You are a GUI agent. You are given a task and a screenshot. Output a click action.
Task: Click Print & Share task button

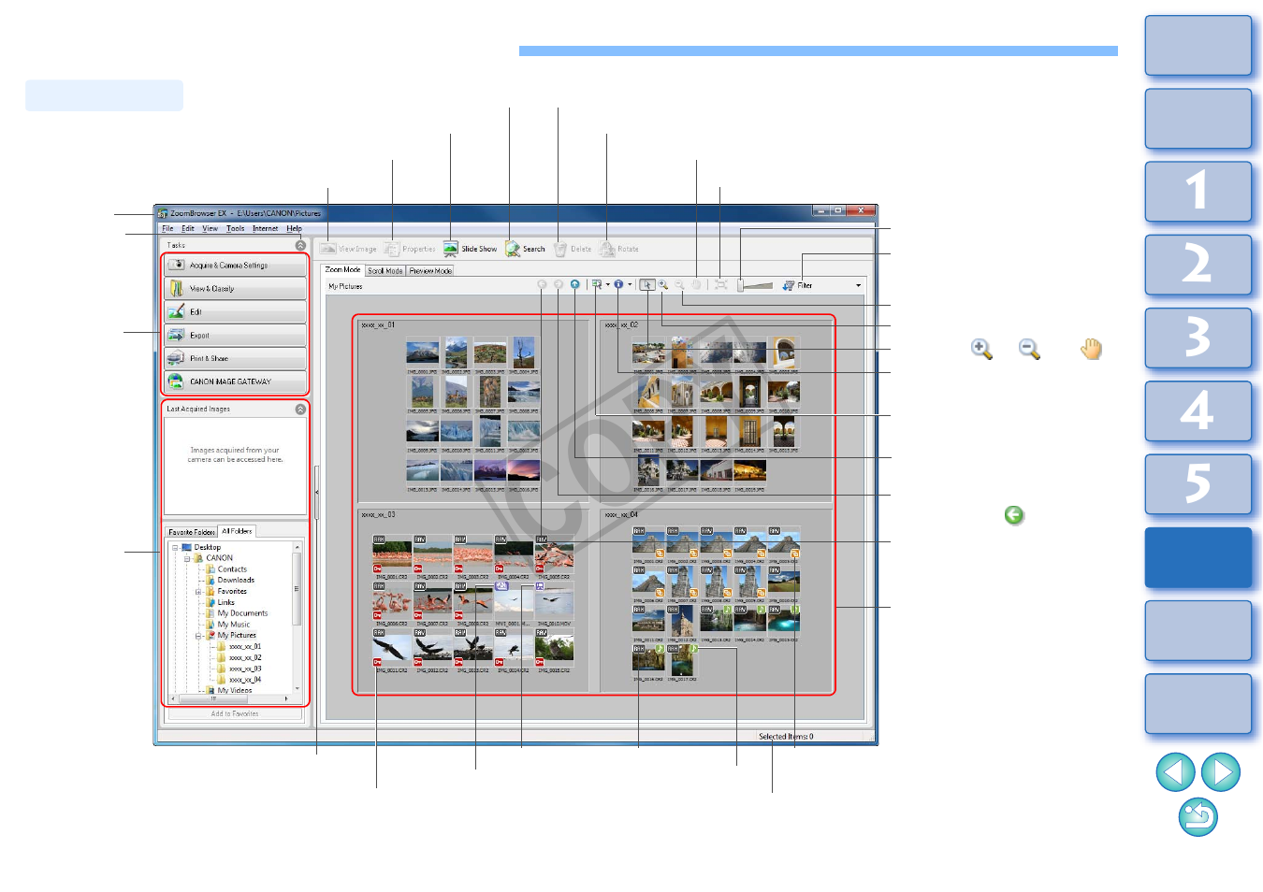tap(235, 358)
